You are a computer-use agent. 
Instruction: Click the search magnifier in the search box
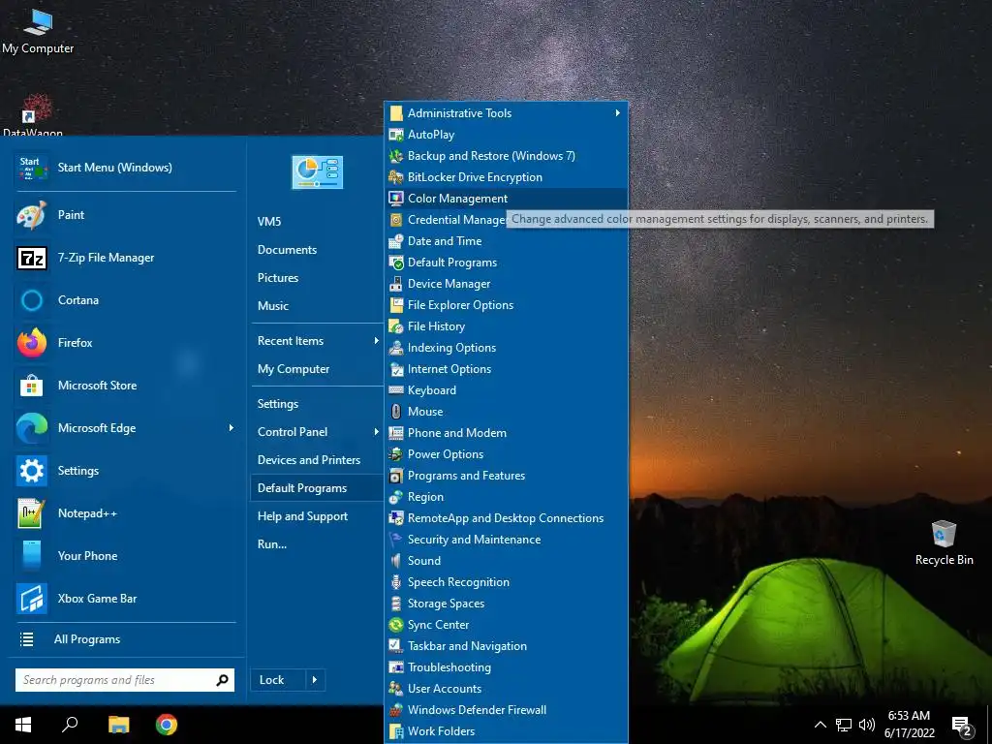click(x=222, y=680)
